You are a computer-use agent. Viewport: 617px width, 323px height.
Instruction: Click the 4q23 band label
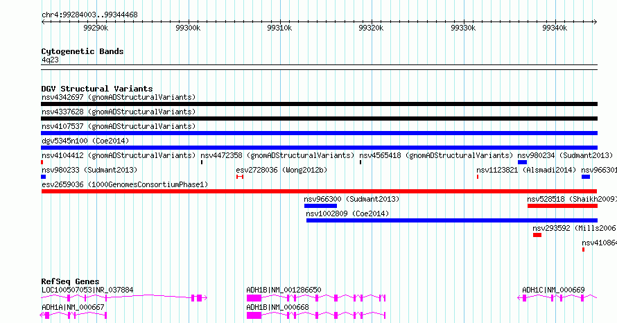(50, 60)
